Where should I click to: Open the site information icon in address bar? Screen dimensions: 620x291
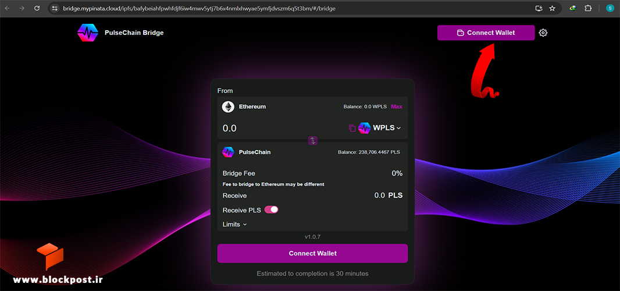click(55, 8)
